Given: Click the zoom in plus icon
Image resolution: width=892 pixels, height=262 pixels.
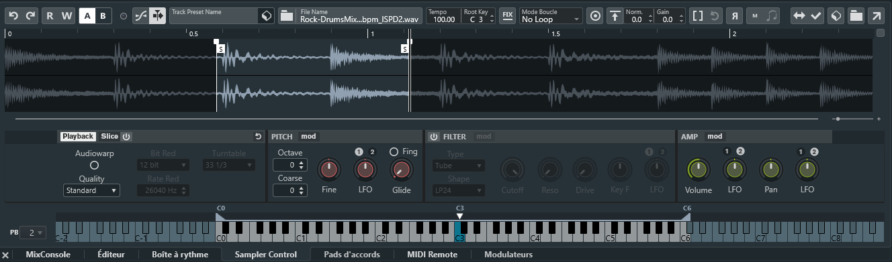Looking at the screenshot, I should click(x=879, y=119).
